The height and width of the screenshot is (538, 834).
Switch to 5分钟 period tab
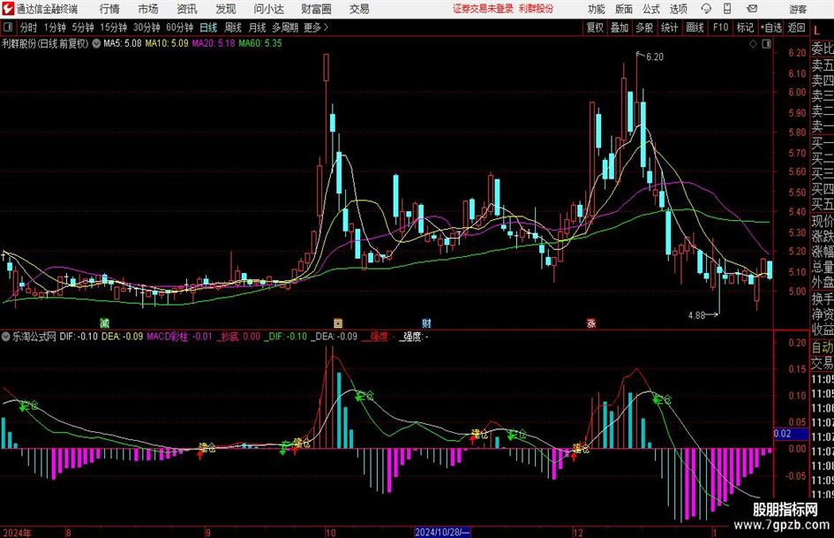(x=83, y=27)
